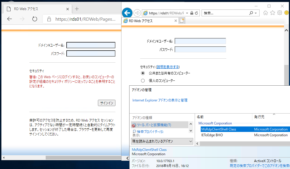This screenshot has width=290, height=169.
Task: Click the サインイン button
Action: click(x=107, y=103)
